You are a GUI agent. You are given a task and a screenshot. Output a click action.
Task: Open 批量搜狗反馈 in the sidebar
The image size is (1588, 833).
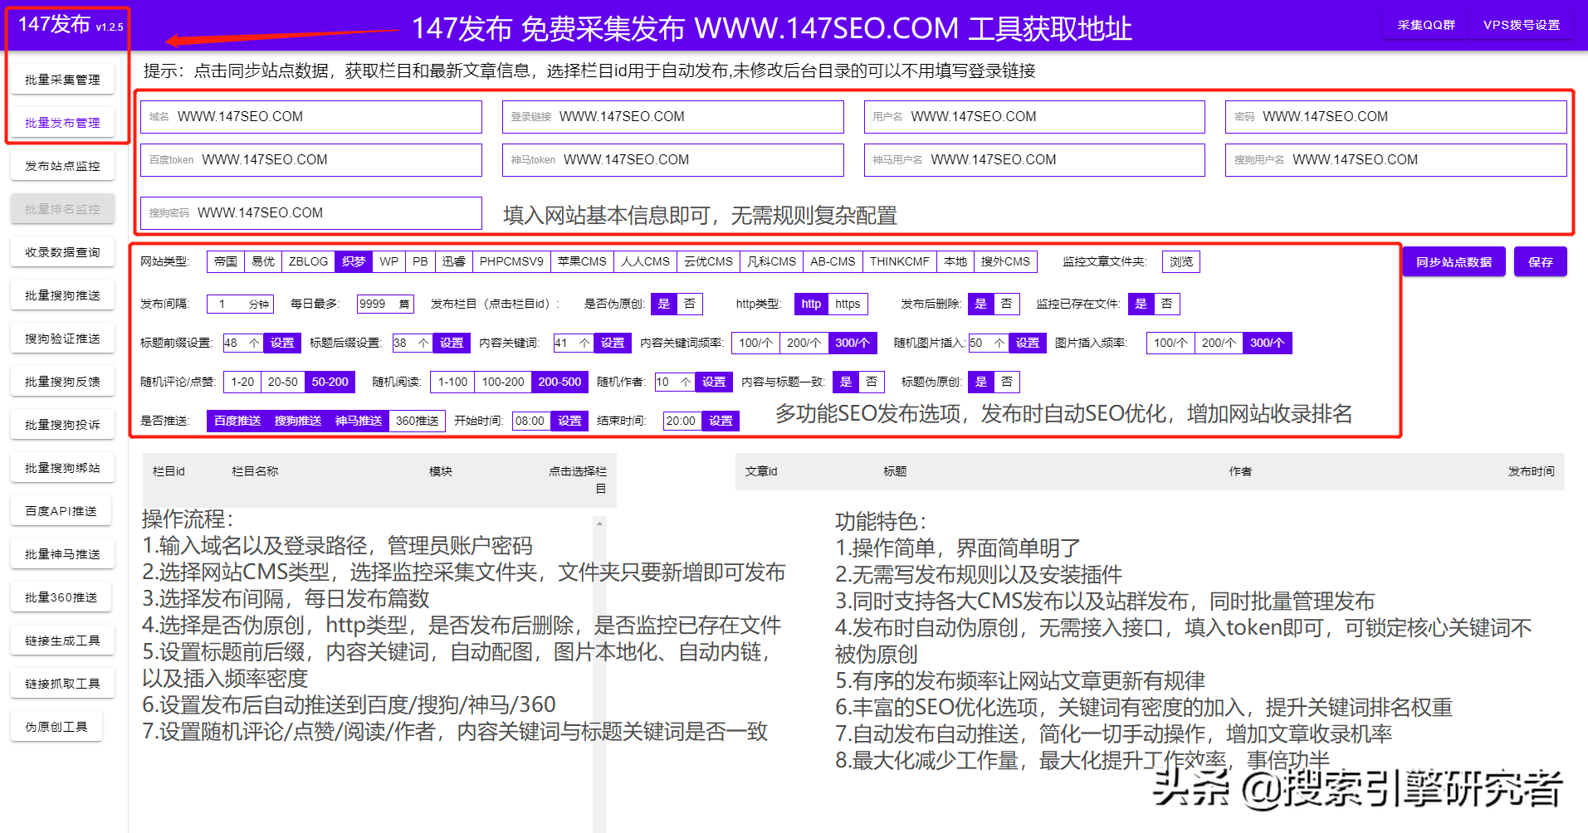coord(62,382)
